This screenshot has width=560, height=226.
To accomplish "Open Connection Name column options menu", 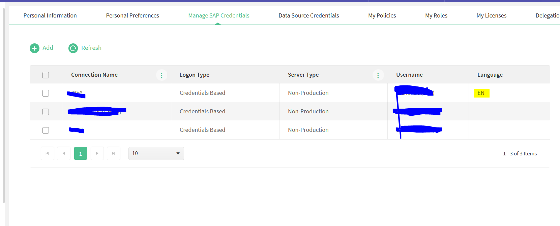I will [161, 75].
